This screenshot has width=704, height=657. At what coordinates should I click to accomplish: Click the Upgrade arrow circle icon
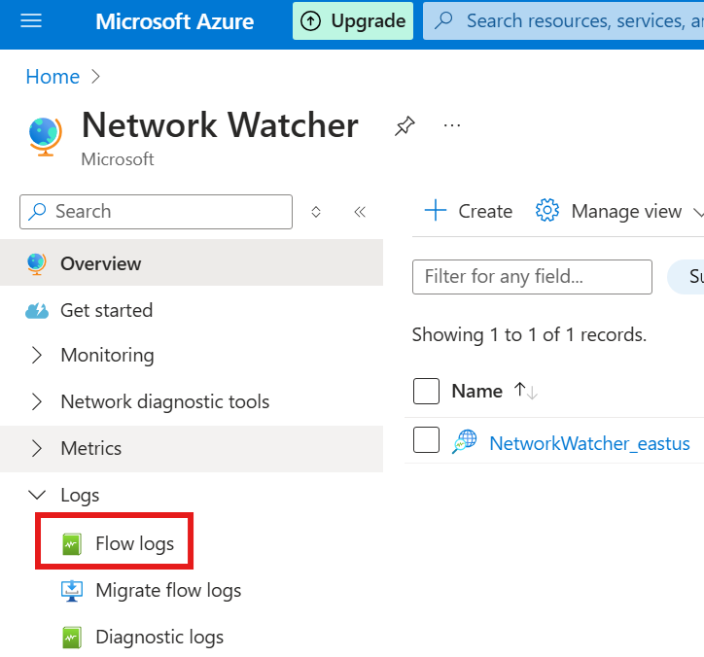pyautogui.click(x=311, y=21)
